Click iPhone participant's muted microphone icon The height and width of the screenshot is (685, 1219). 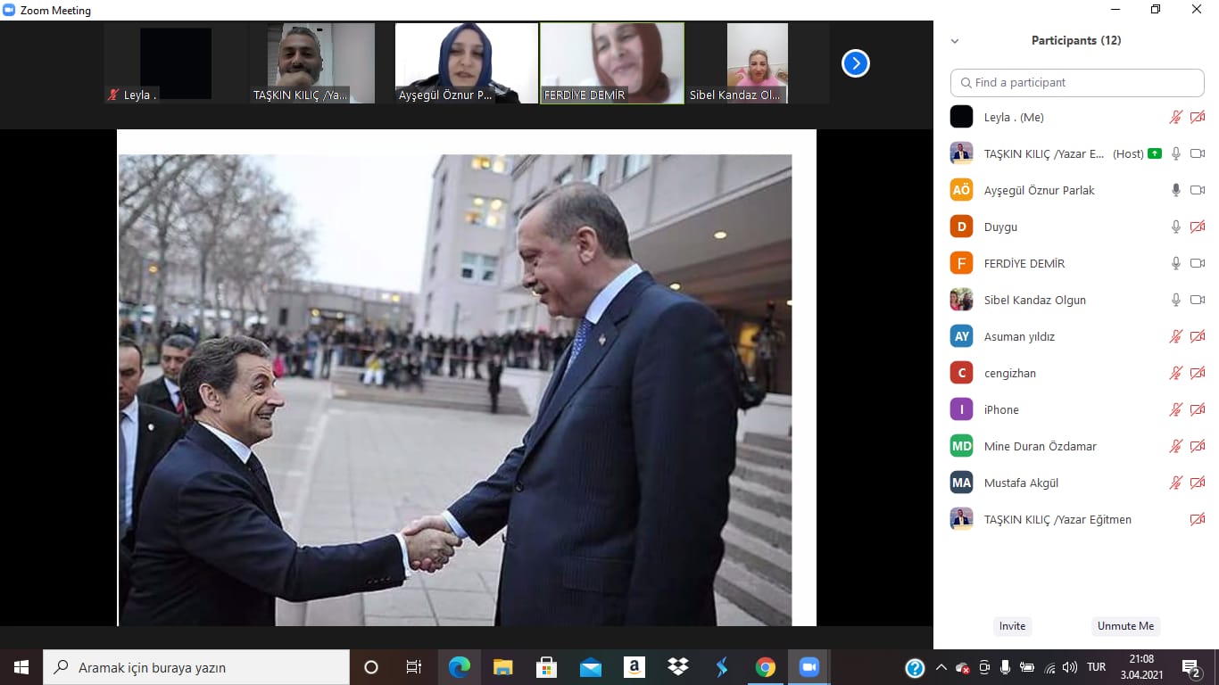pos(1176,409)
